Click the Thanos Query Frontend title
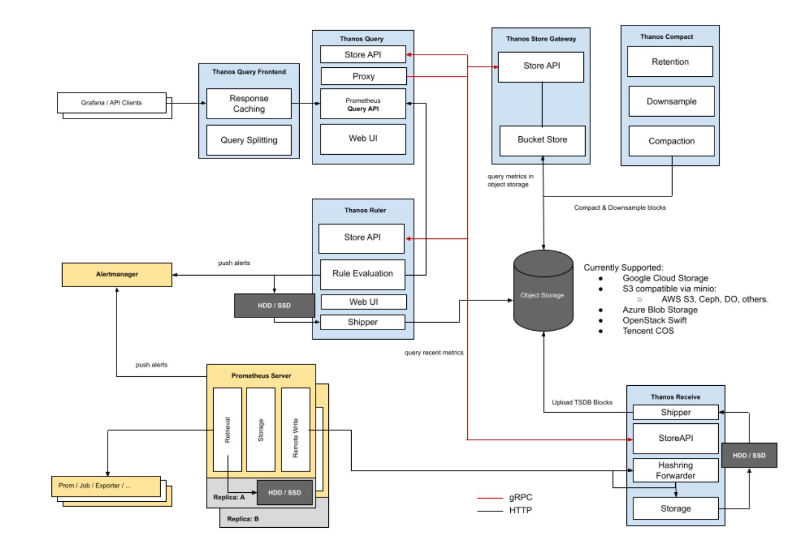Viewport: 811px width, 550px height. pos(249,72)
